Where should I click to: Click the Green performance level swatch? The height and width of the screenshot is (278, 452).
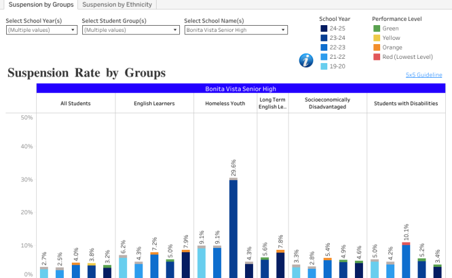point(376,29)
